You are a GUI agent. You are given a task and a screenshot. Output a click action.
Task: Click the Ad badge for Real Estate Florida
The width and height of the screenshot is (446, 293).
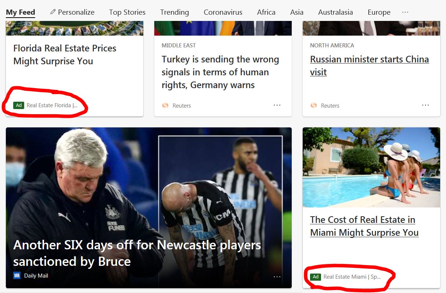pos(19,105)
